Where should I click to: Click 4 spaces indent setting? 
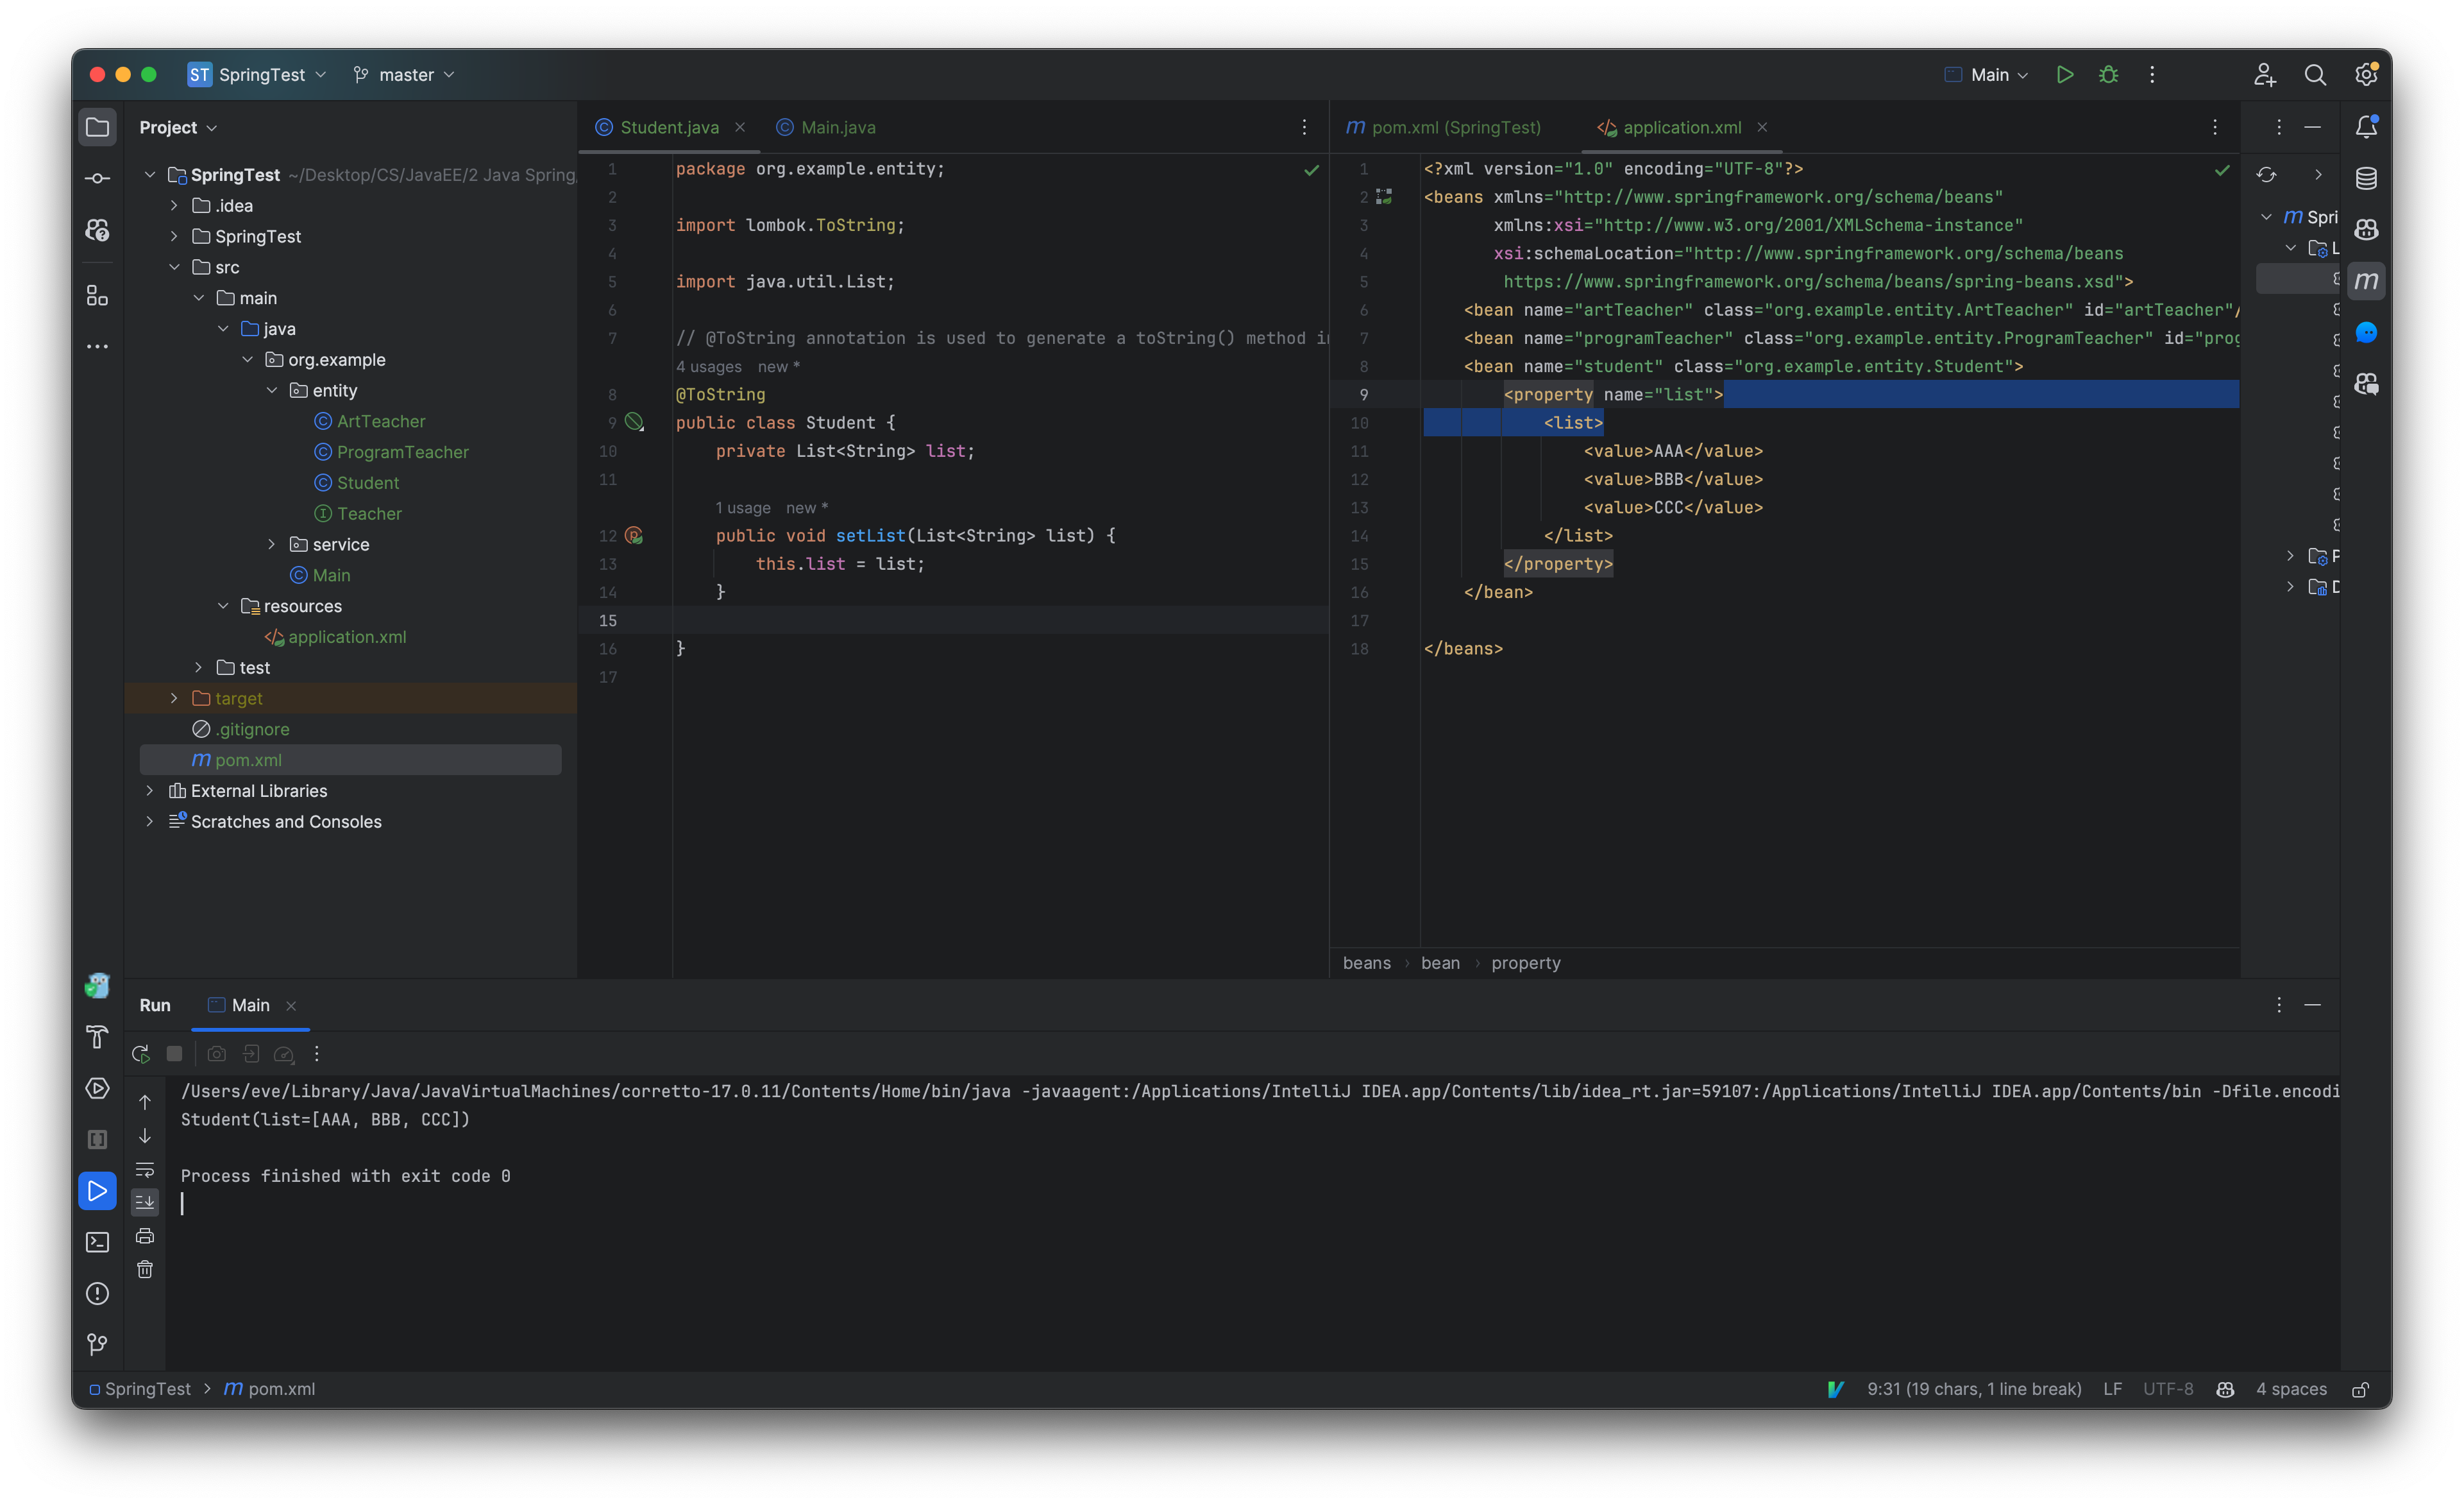(2291, 1390)
